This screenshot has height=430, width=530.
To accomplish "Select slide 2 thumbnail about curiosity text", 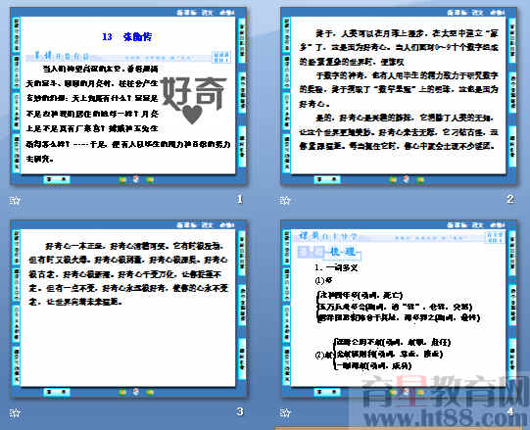I will point(399,96).
